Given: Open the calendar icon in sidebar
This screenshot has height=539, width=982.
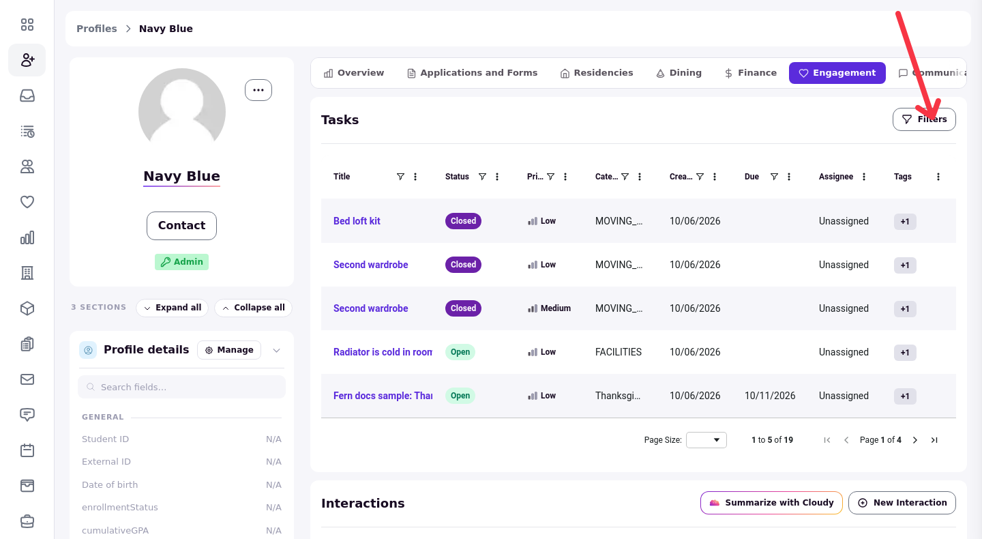Looking at the screenshot, I should [27, 450].
